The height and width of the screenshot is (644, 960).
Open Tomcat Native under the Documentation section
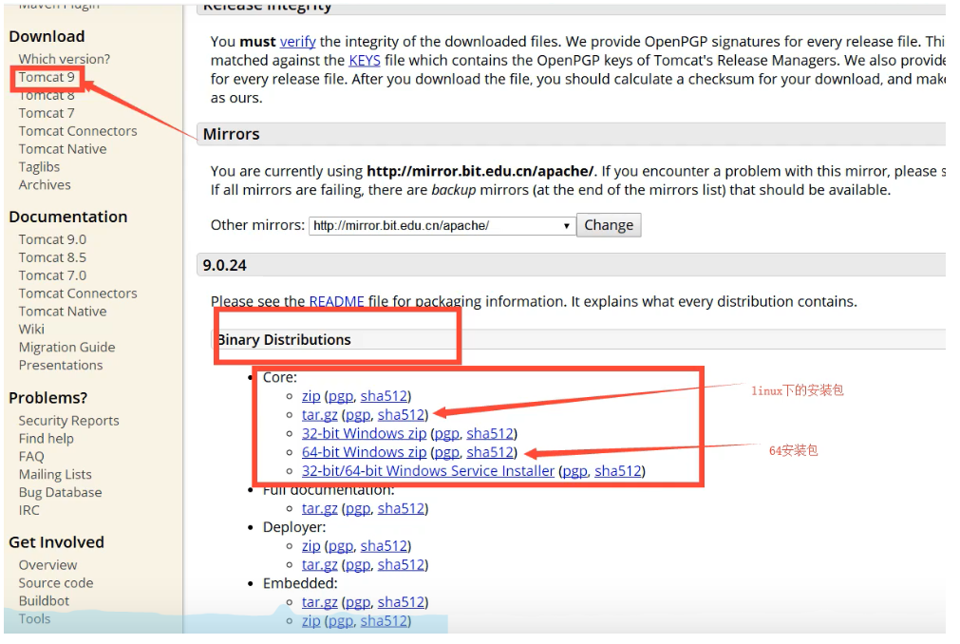click(63, 312)
